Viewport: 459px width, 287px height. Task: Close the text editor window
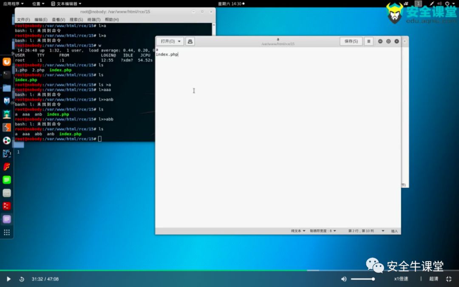397,41
